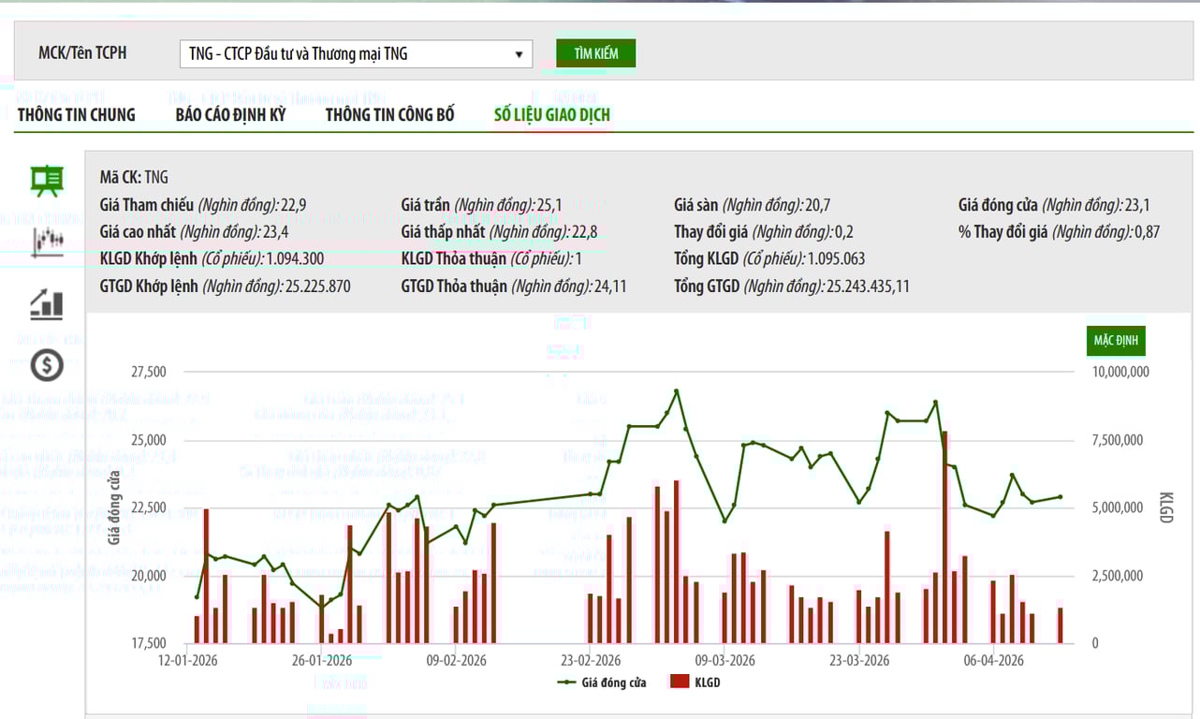Image resolution: width=1200 pixels, height=719 pixels.
Task: Click the green presentation board sidebar icon
Action: pyautogui.click(x=47, y=181)
